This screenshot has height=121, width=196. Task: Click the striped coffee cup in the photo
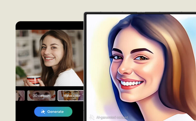[x=34, y=80]
